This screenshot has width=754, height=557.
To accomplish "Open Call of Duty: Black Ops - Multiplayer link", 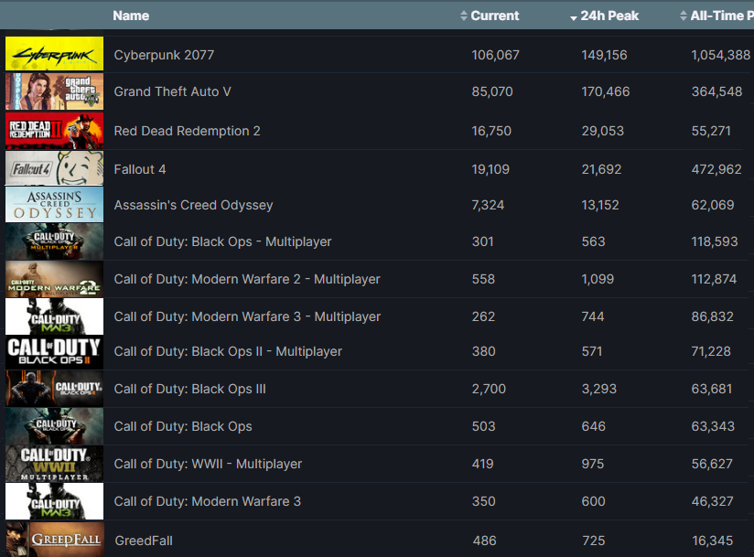I will (222, 241).
